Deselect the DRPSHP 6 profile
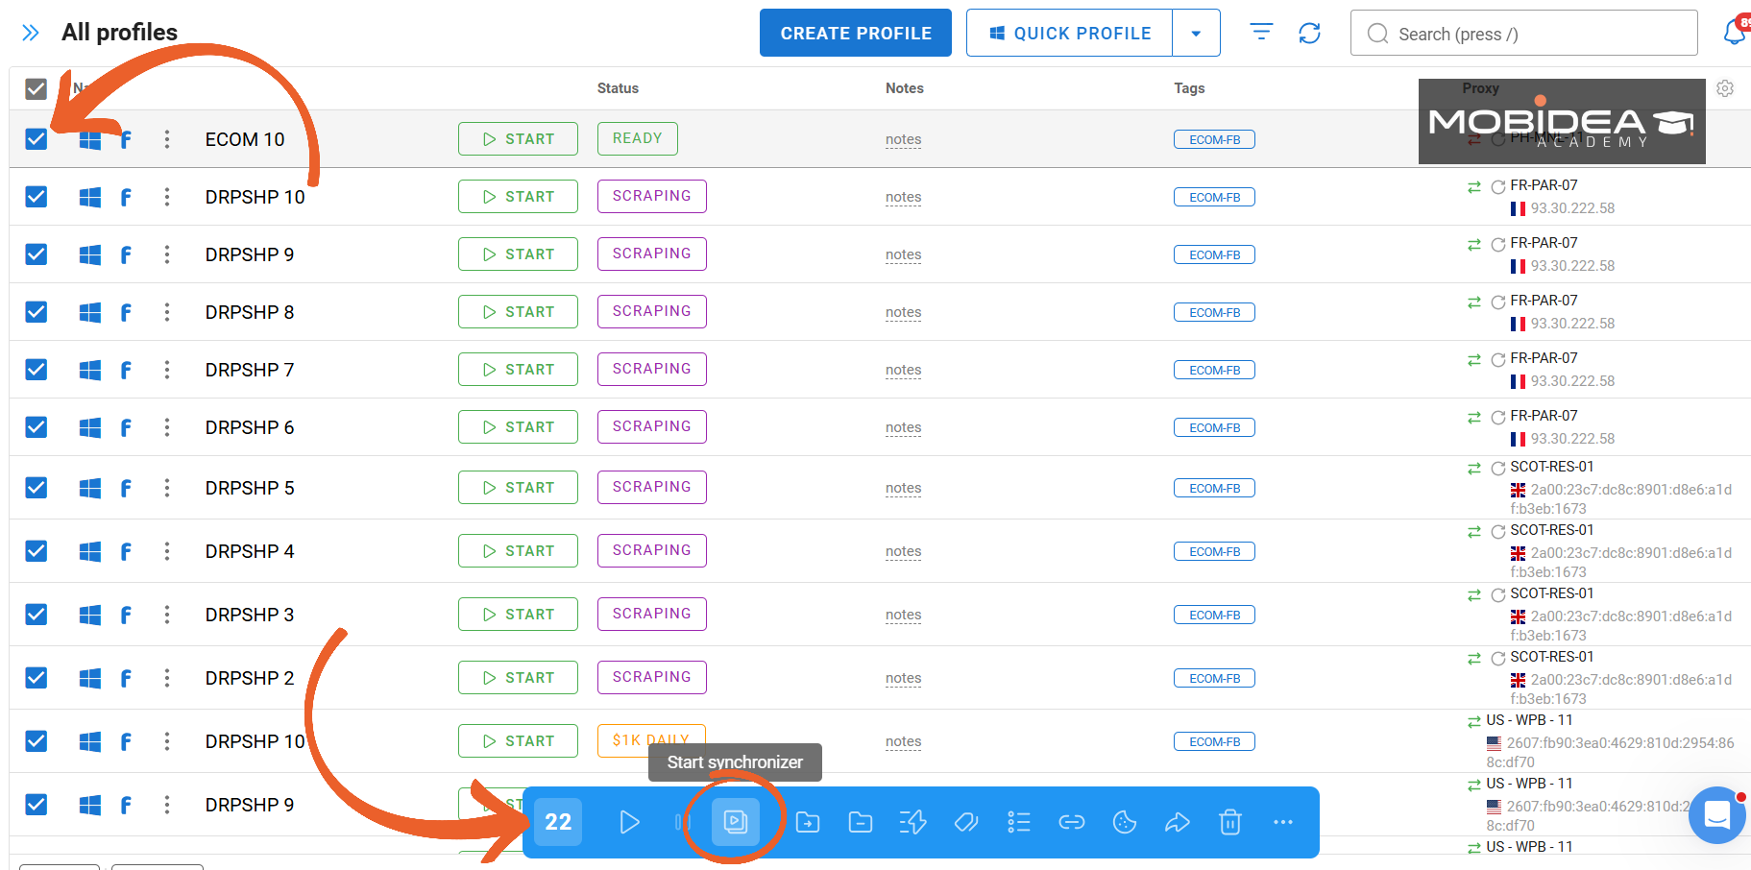 tap(36, 427)
